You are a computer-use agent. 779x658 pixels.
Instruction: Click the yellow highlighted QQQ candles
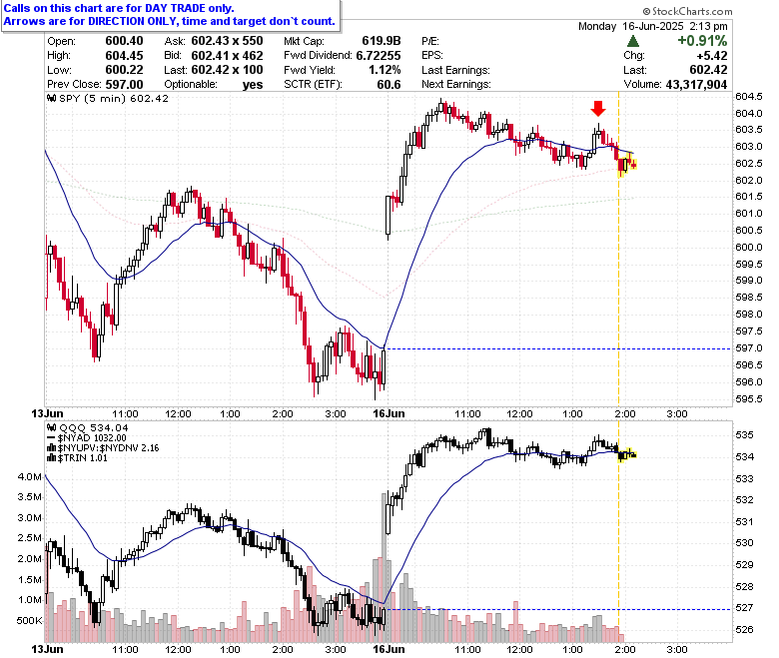626,455
